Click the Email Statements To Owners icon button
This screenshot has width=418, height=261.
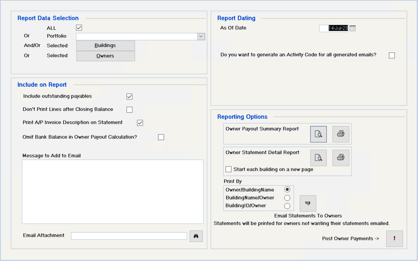coord(308,203)
